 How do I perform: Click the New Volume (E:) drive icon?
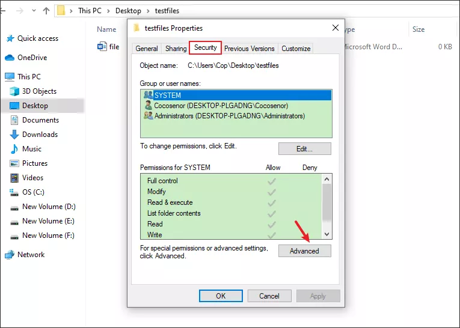(x=14, y=222)
